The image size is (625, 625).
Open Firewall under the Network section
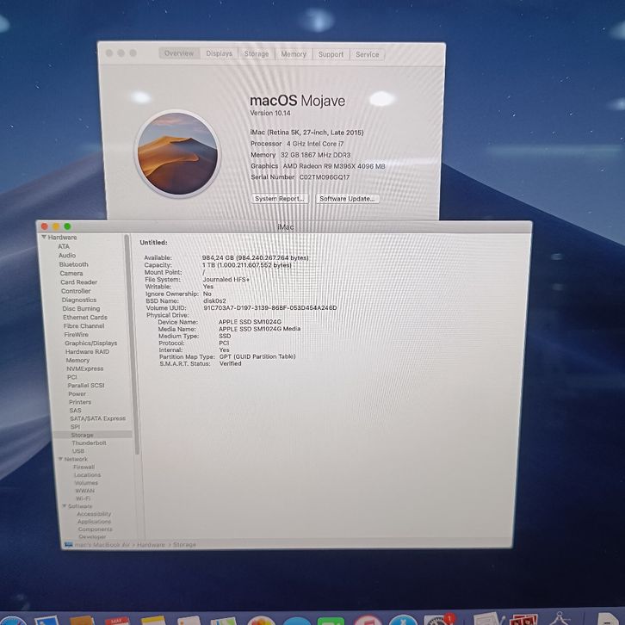point(84,467)
